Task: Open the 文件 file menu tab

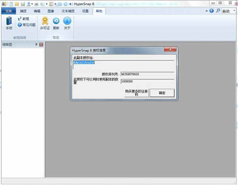Action: 8,11
